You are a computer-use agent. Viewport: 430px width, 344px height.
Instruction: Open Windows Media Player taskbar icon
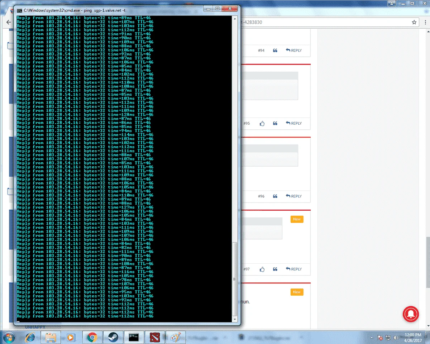[71, 337]
